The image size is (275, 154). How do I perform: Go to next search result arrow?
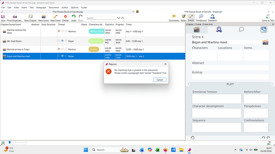tap(119, 18)
